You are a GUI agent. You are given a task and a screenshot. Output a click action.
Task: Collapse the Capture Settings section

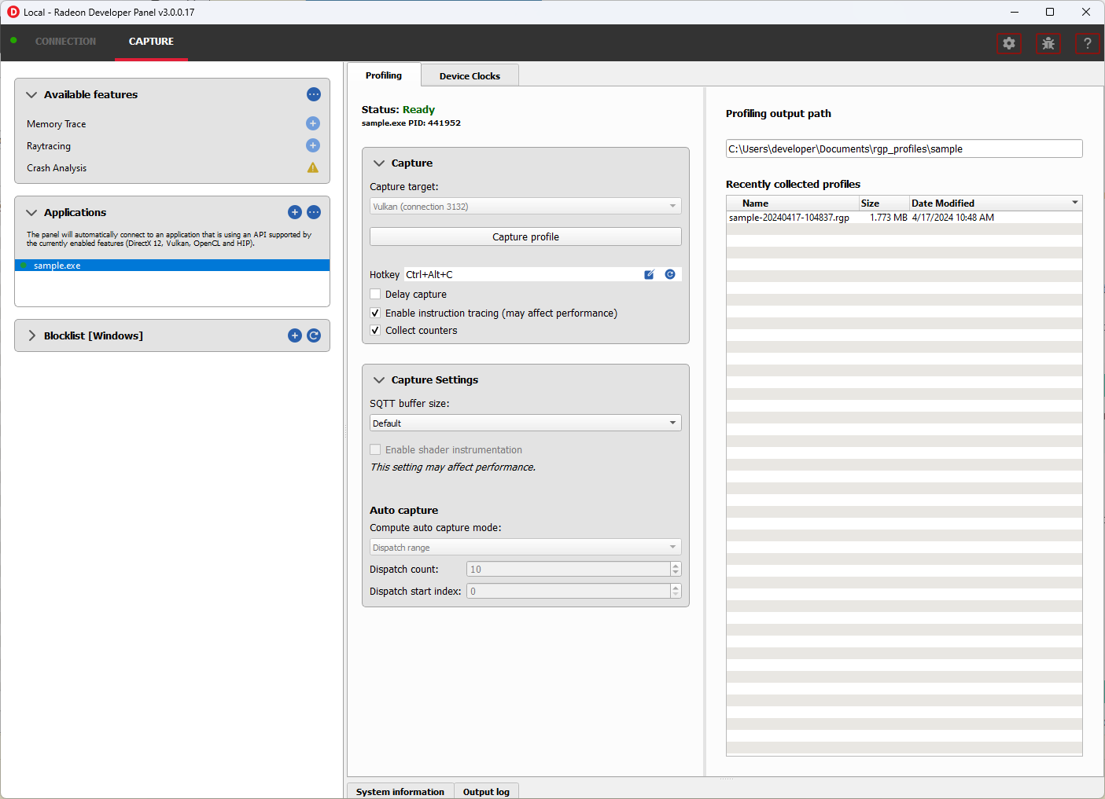[x=379, y=379]
